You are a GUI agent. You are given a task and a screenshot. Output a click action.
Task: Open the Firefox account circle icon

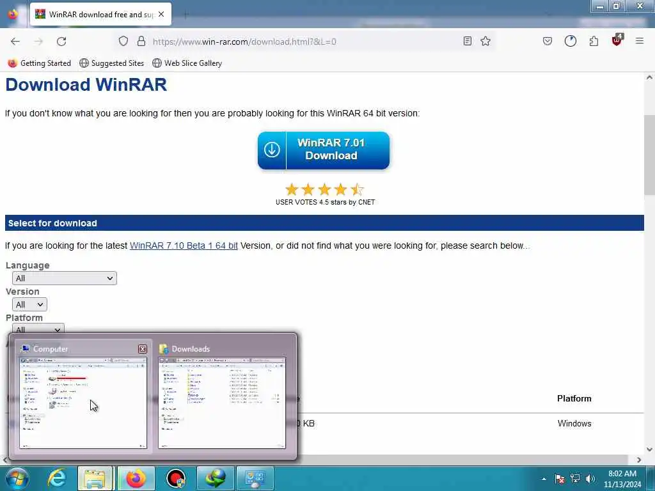click(x=570, y=41)
